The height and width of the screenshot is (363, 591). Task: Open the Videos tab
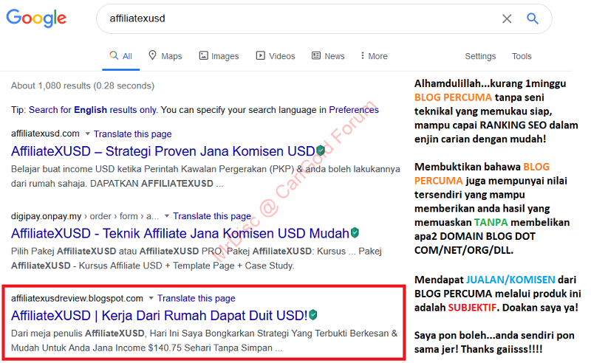tap(276, 56)
